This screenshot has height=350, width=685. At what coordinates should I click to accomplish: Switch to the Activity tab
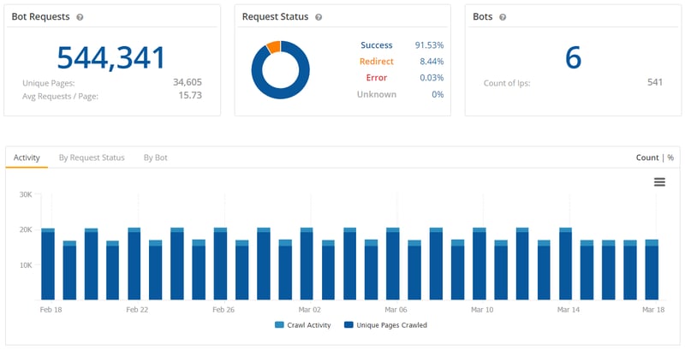pos(27,157)
